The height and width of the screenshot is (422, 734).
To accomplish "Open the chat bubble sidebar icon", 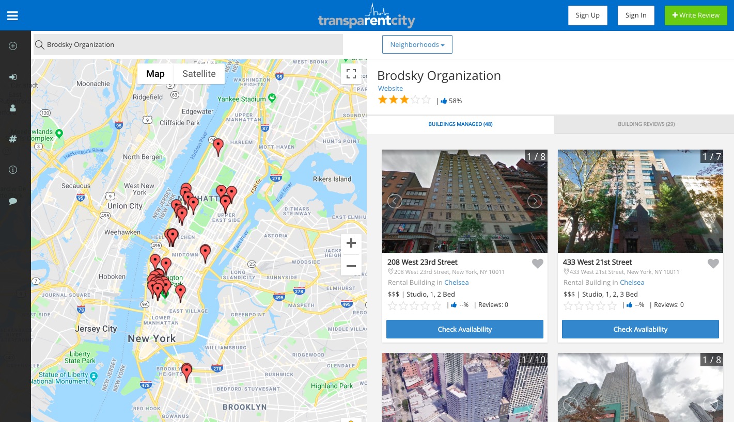I will tap(13, 201).
